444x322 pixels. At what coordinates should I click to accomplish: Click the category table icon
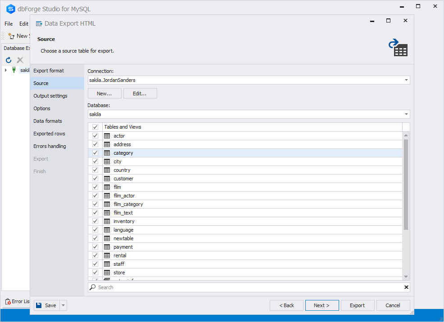pyautogui.click(x=107, y=153)
